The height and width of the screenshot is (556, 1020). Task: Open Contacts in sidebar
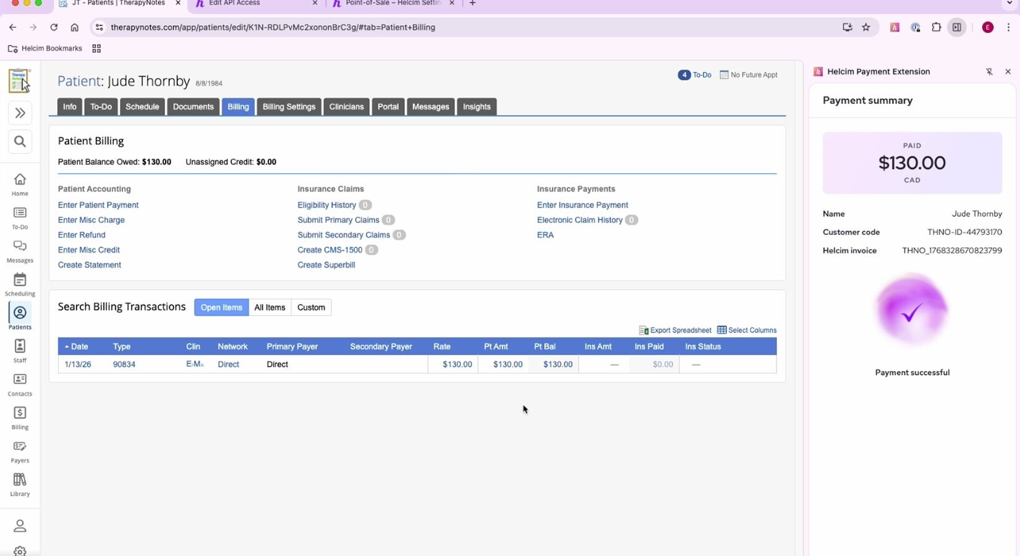(20, 385)
